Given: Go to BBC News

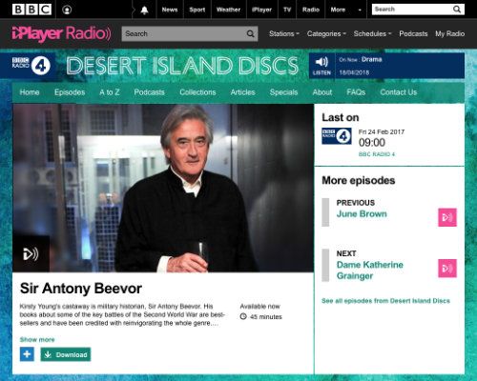Looking at the screenshot, I should (x=170, y=10).
